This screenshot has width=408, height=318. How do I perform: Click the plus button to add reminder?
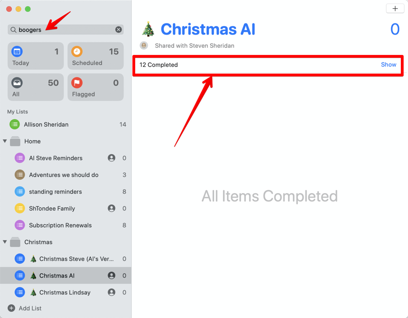pyautogui.click(x=395, y=9)
